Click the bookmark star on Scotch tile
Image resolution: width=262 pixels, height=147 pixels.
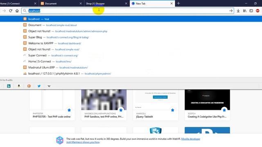(x=224, y=110)
